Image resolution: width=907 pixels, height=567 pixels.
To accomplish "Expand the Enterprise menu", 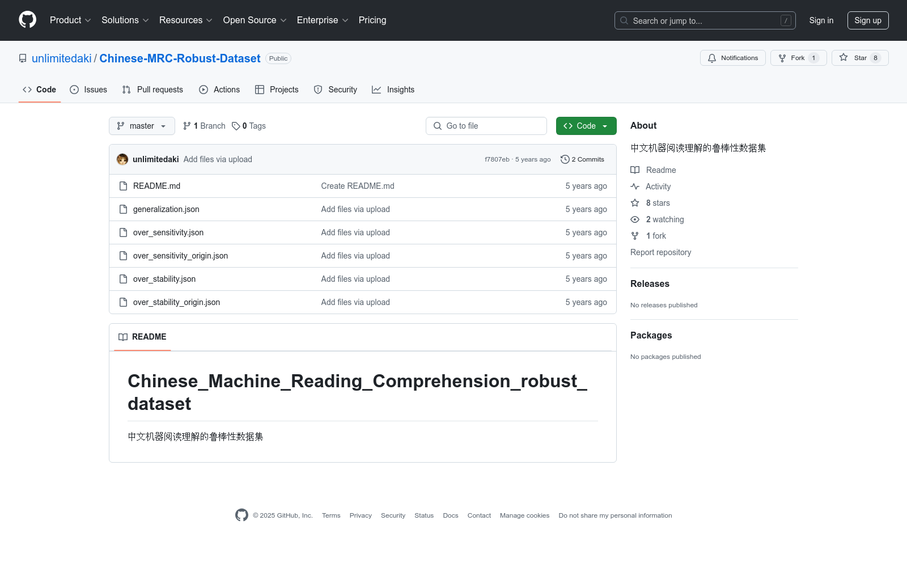I will point(323,20).
